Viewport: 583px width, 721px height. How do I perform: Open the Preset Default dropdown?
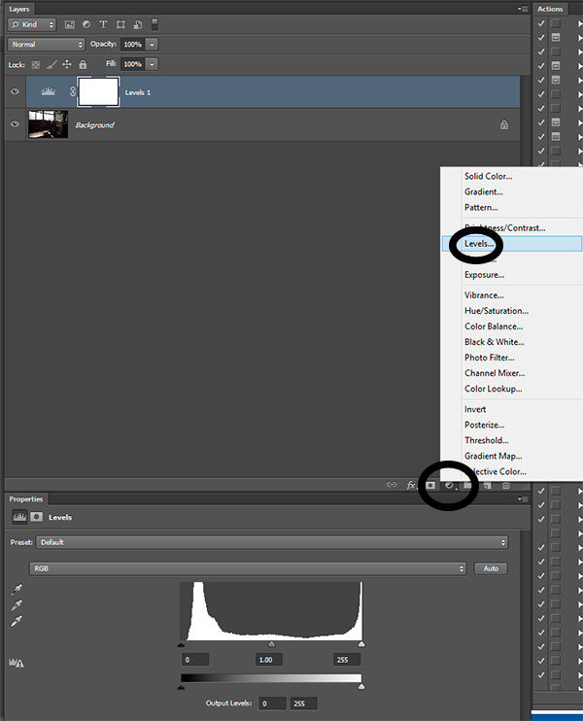pyautogui.click(x=272, y=542)
